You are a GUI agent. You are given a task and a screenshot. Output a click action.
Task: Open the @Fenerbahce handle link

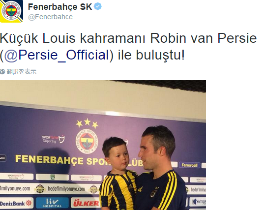tap(50, 17)
